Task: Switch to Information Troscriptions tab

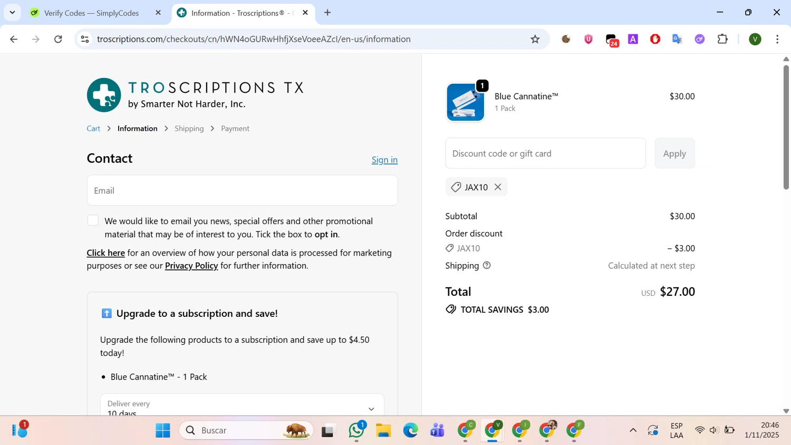Action: (243, 13)
